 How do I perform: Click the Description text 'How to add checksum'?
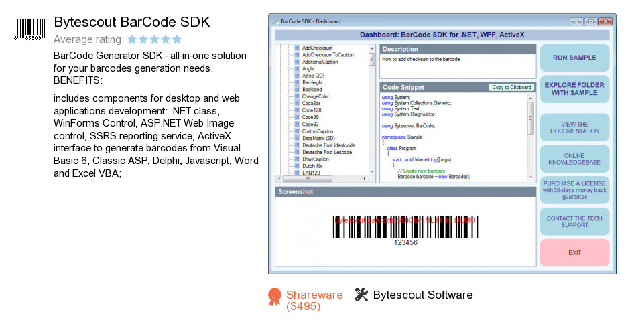421,59
